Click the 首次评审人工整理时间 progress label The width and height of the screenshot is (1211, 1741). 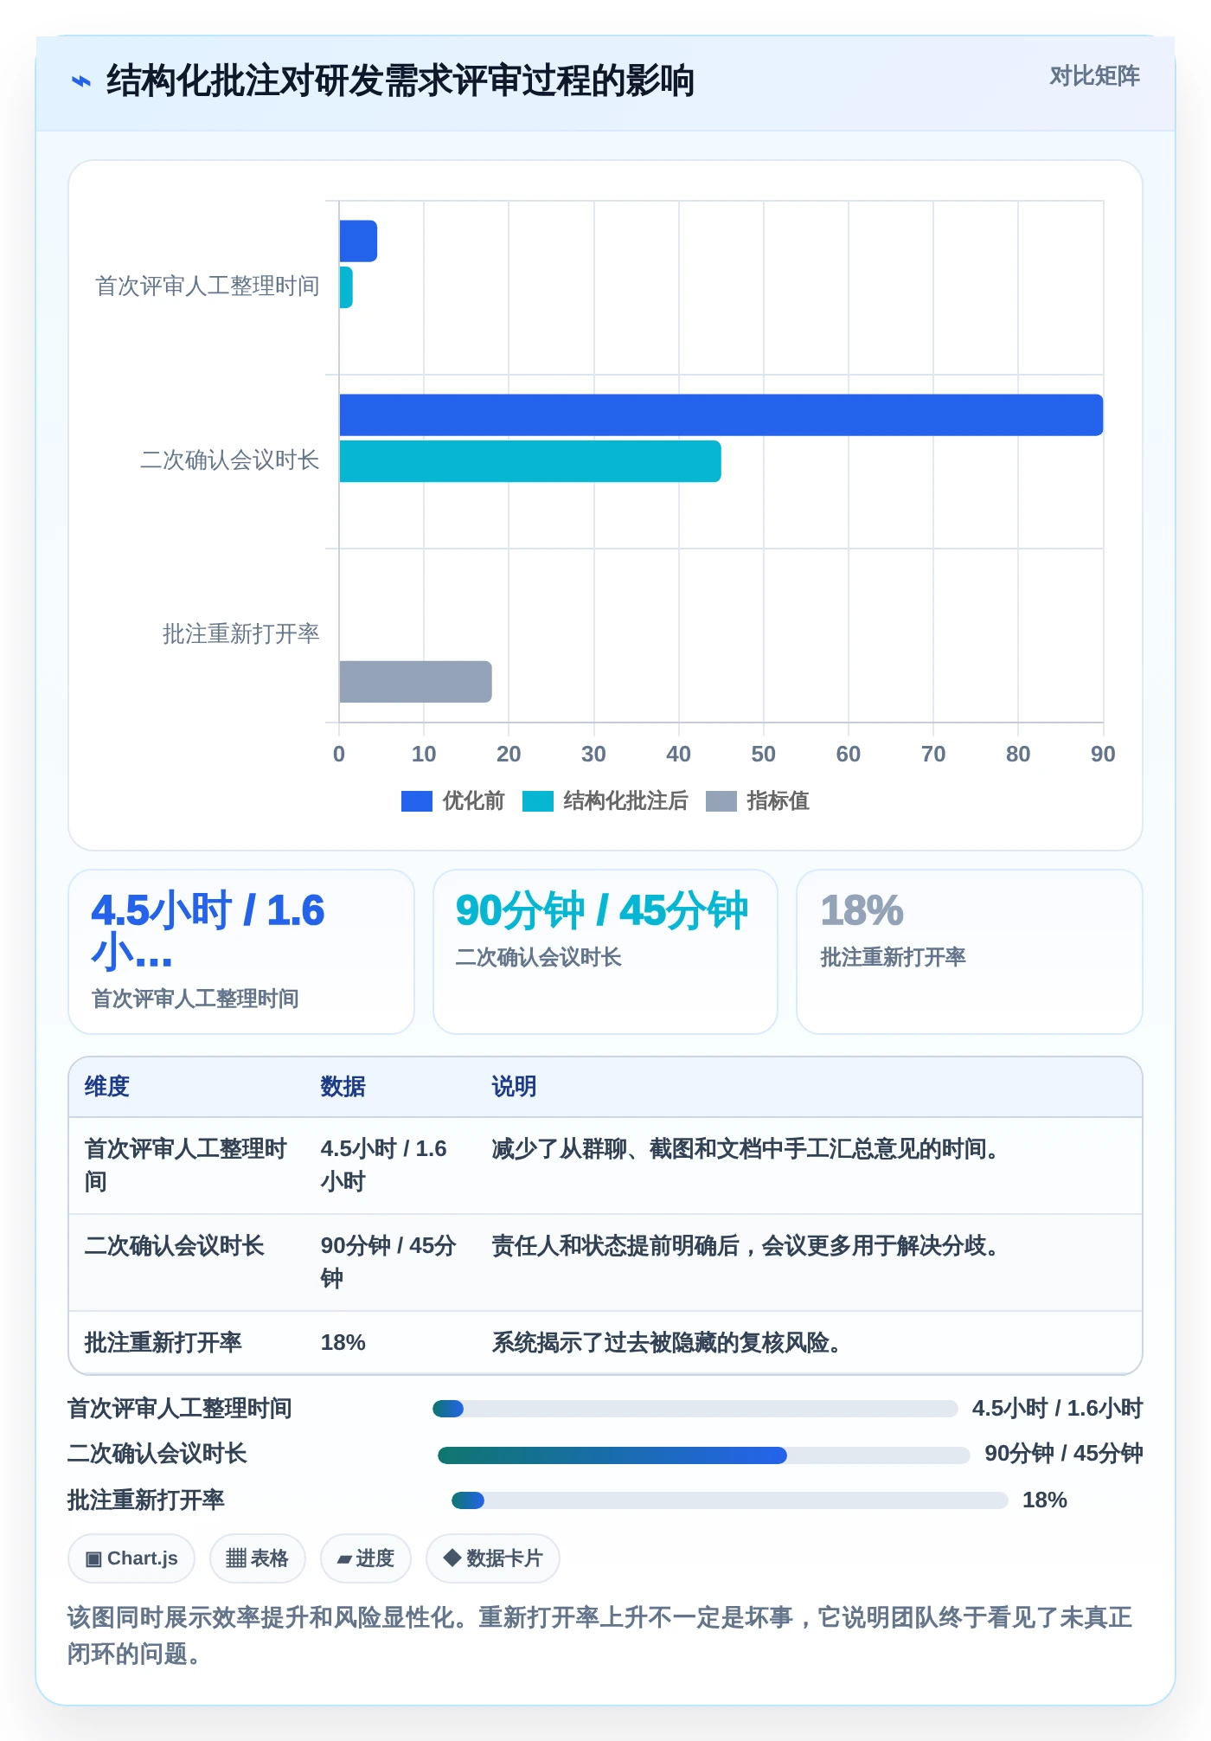point(180,1409)
